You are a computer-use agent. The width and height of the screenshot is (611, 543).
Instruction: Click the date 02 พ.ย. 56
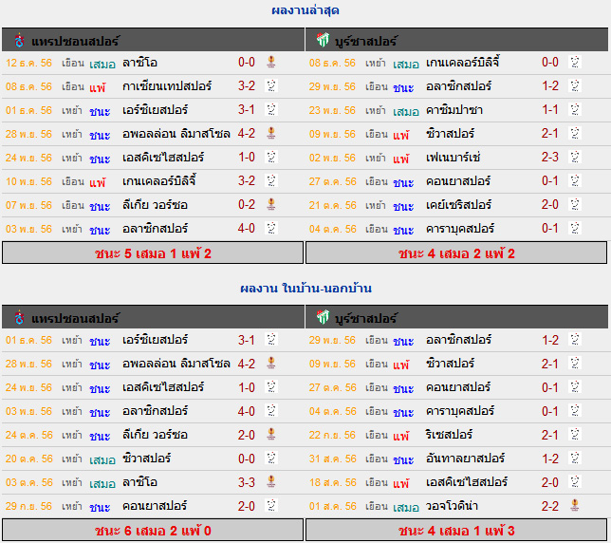[332, 158]
